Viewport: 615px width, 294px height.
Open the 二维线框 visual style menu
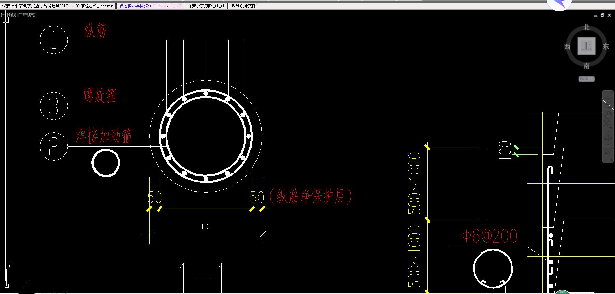coord(27,15)
